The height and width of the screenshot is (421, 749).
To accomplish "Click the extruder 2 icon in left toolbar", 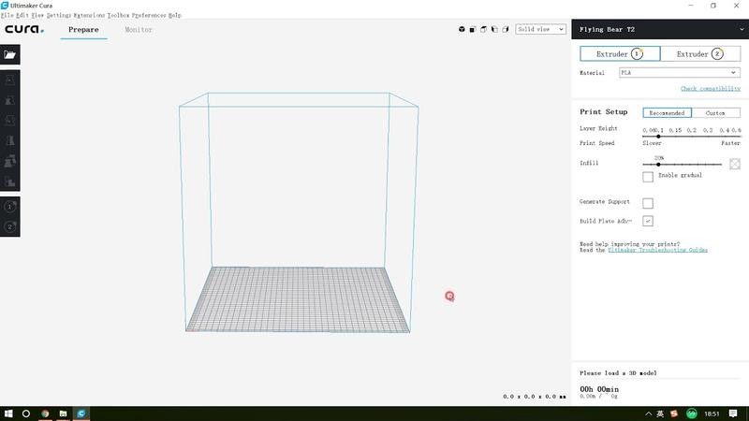I will coord(10,226).
